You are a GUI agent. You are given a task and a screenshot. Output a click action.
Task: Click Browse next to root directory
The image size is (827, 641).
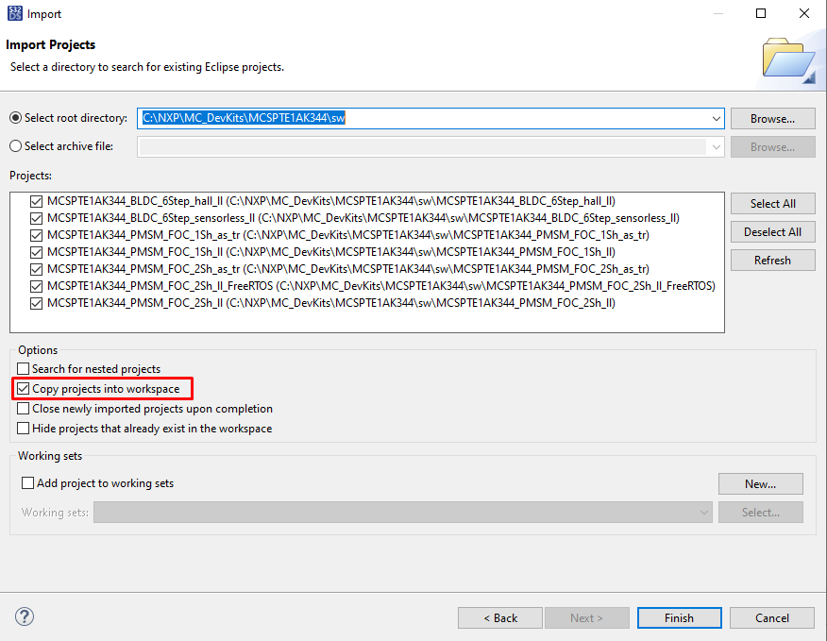(772, 119)
